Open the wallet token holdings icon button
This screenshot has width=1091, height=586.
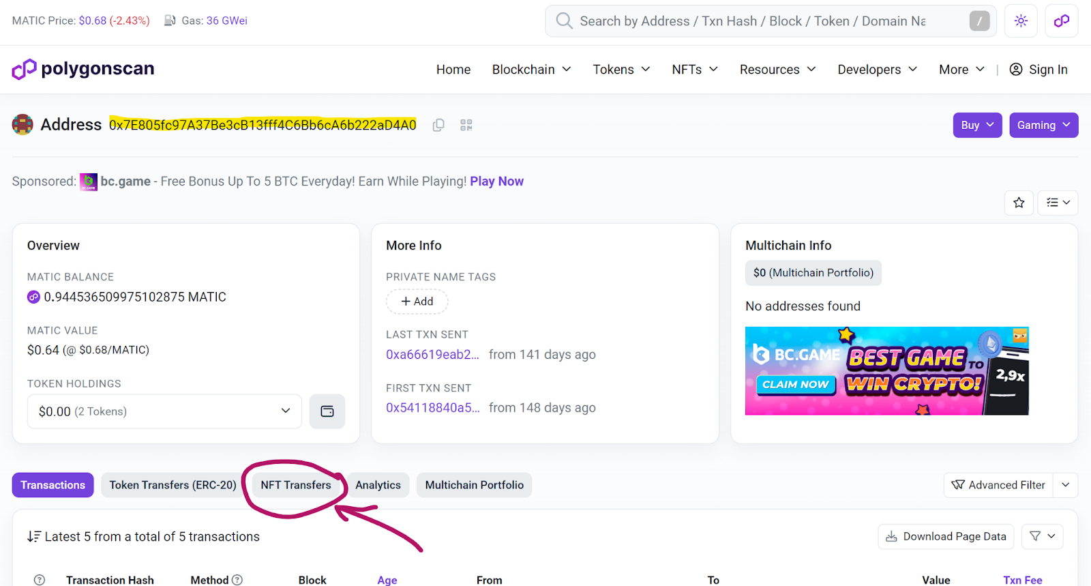[x=327, y=411]
